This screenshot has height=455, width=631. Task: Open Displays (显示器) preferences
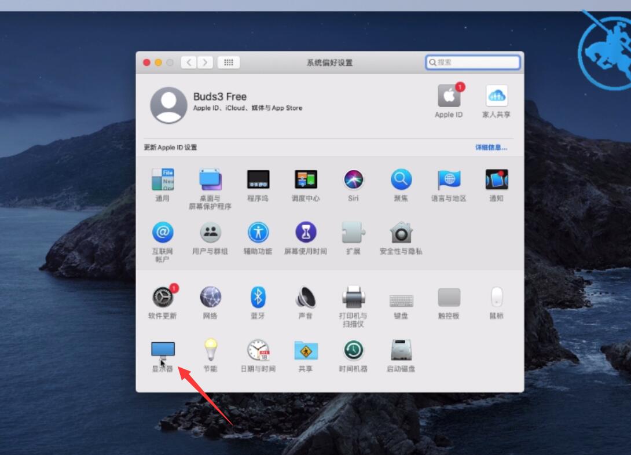click(163, 350)
